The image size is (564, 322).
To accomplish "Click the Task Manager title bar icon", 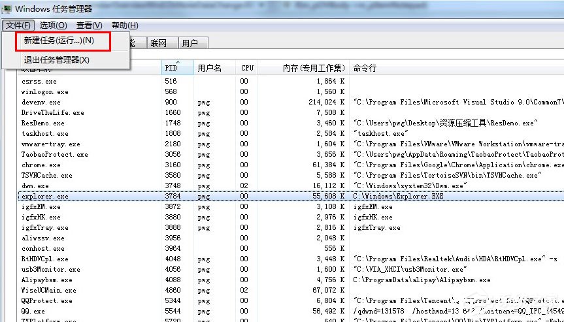I will click(6, 8).
